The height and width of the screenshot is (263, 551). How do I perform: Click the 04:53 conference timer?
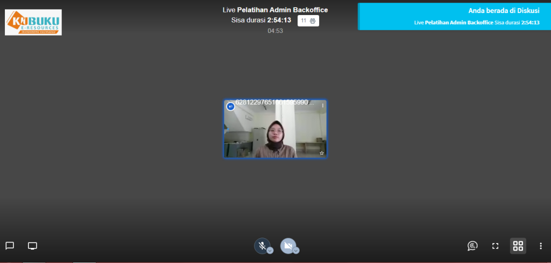(275, 31)
